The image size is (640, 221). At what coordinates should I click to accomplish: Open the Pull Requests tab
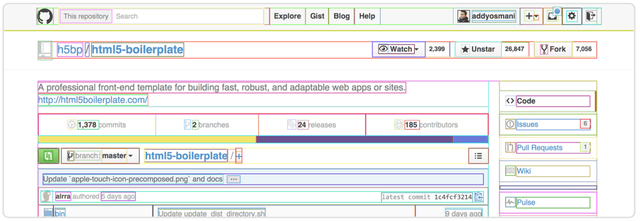pyautogui.click(x=539, y=148)
